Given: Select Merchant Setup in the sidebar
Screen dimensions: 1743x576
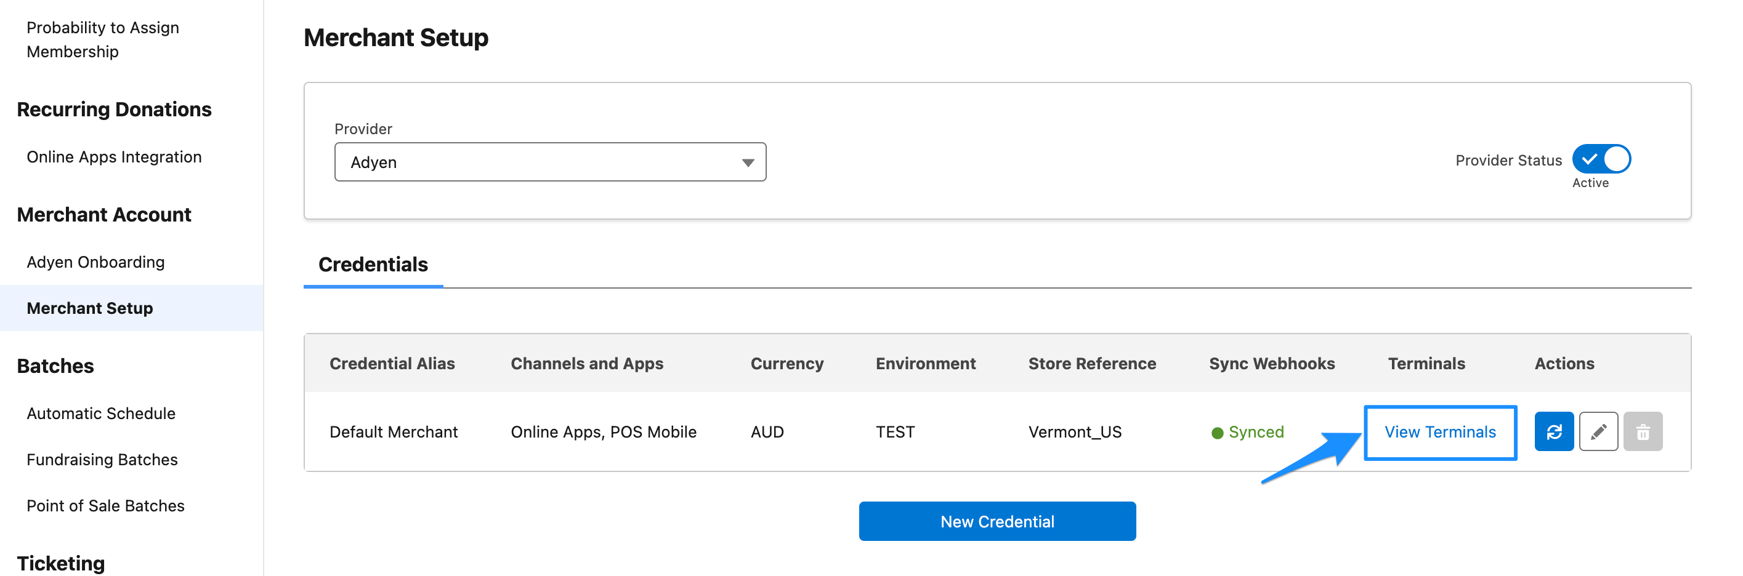Looking at the screenshot, I should [x=89, y=308].
